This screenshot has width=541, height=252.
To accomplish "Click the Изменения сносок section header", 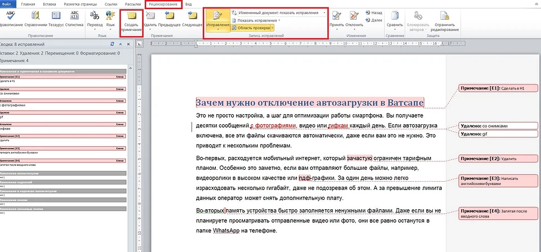I will point(62,200).
